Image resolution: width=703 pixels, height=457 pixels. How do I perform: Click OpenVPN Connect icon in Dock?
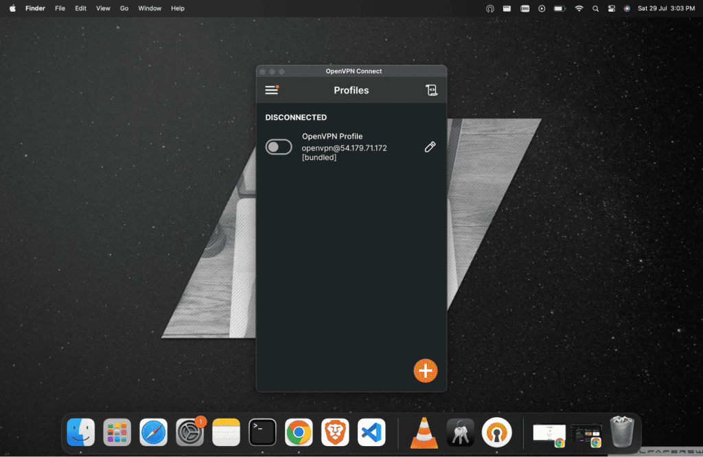pos(497,432)
